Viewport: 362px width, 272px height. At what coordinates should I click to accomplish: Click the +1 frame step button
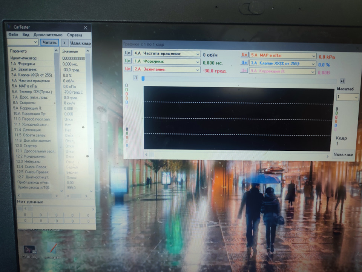[342, 81]
